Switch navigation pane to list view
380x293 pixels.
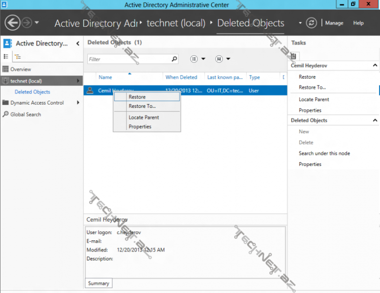tap(6, 57)
